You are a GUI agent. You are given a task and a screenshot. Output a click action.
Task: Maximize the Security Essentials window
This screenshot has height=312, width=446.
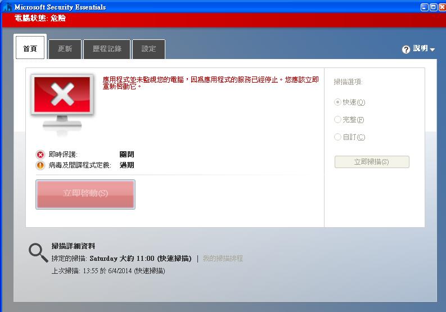coord(434,7)
